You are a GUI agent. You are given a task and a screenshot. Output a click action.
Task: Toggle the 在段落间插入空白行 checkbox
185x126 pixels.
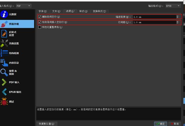pyautogui.click(x=40, y=22)
